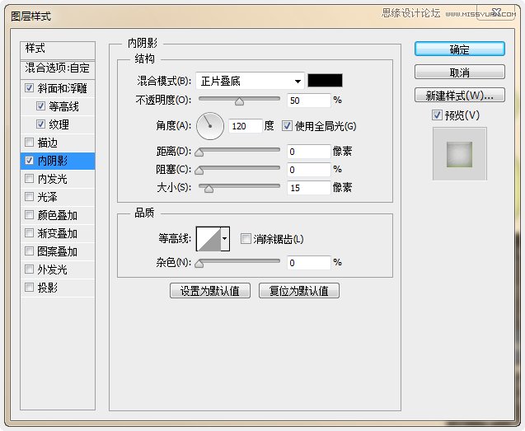Close the 图层样式 dialog
This screenshot has width=525, height=431.
[x=495, y=12]
